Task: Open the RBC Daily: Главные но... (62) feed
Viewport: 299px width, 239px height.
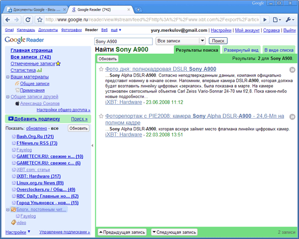Action: coord(47,196)
